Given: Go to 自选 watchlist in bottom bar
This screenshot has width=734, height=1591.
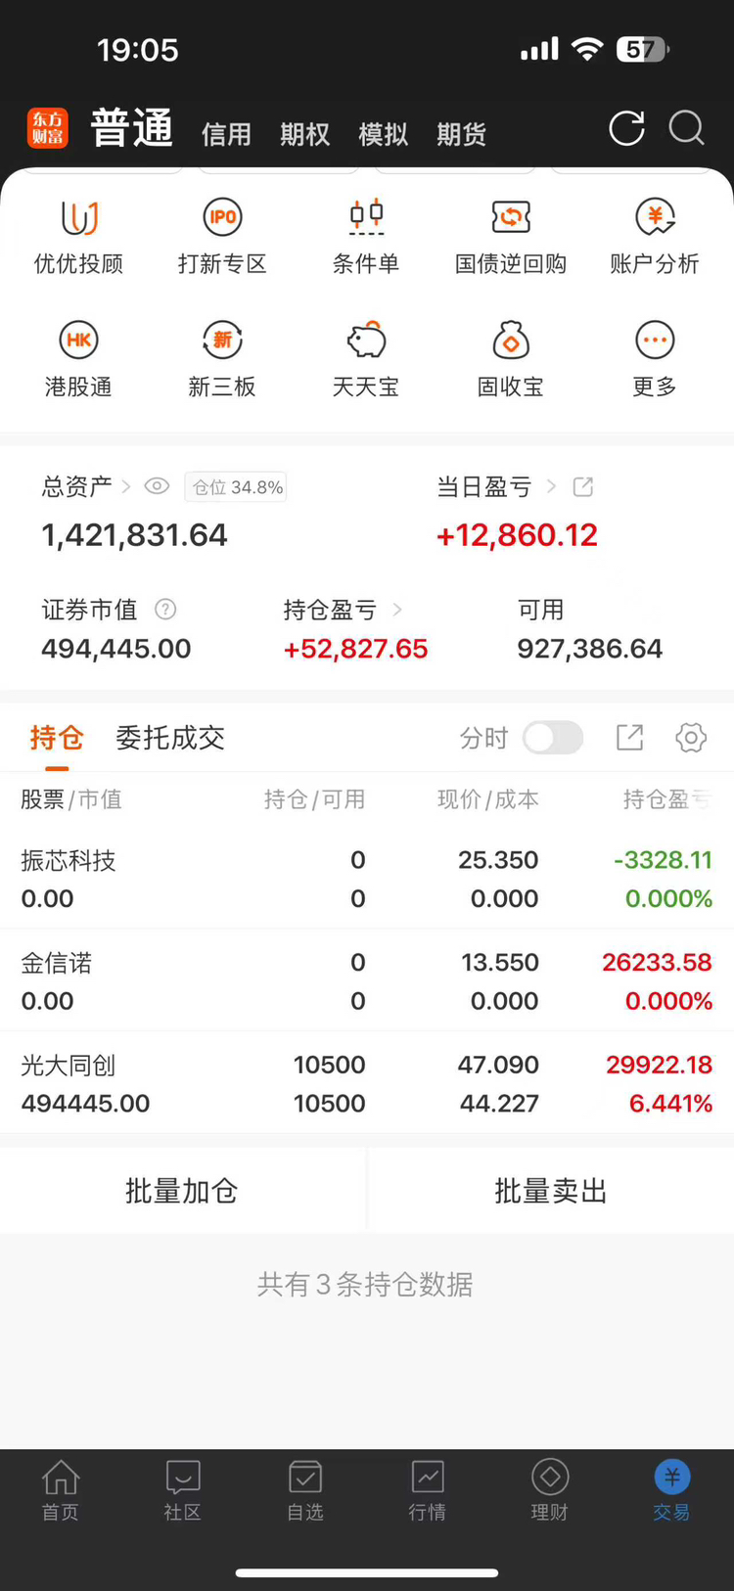Looking at the screenshot, I should click(x=305, y=1490).
